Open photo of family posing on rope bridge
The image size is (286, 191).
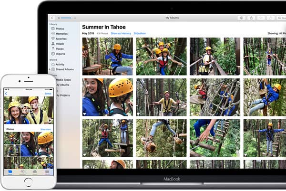[161, 57]
